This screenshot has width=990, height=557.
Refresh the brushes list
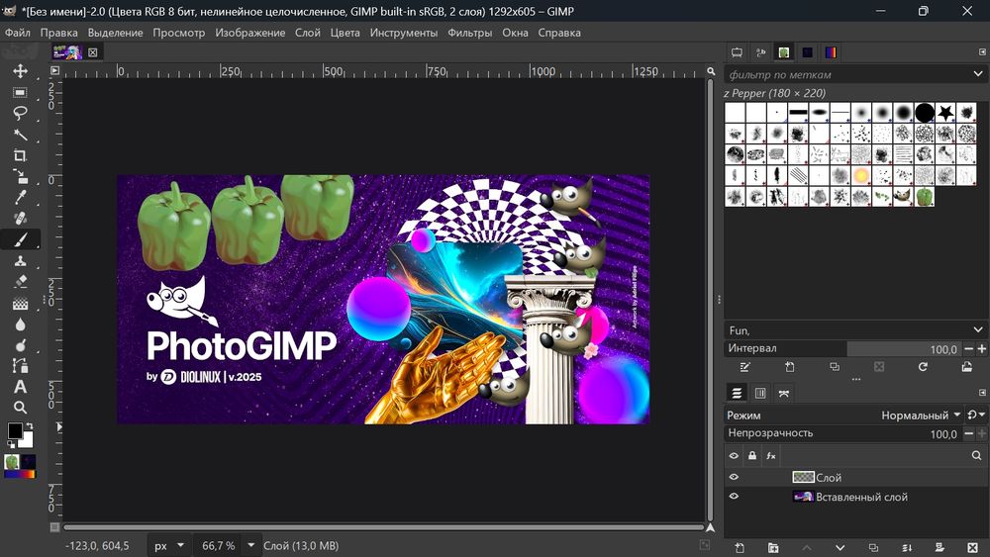(x=923, y=367)
